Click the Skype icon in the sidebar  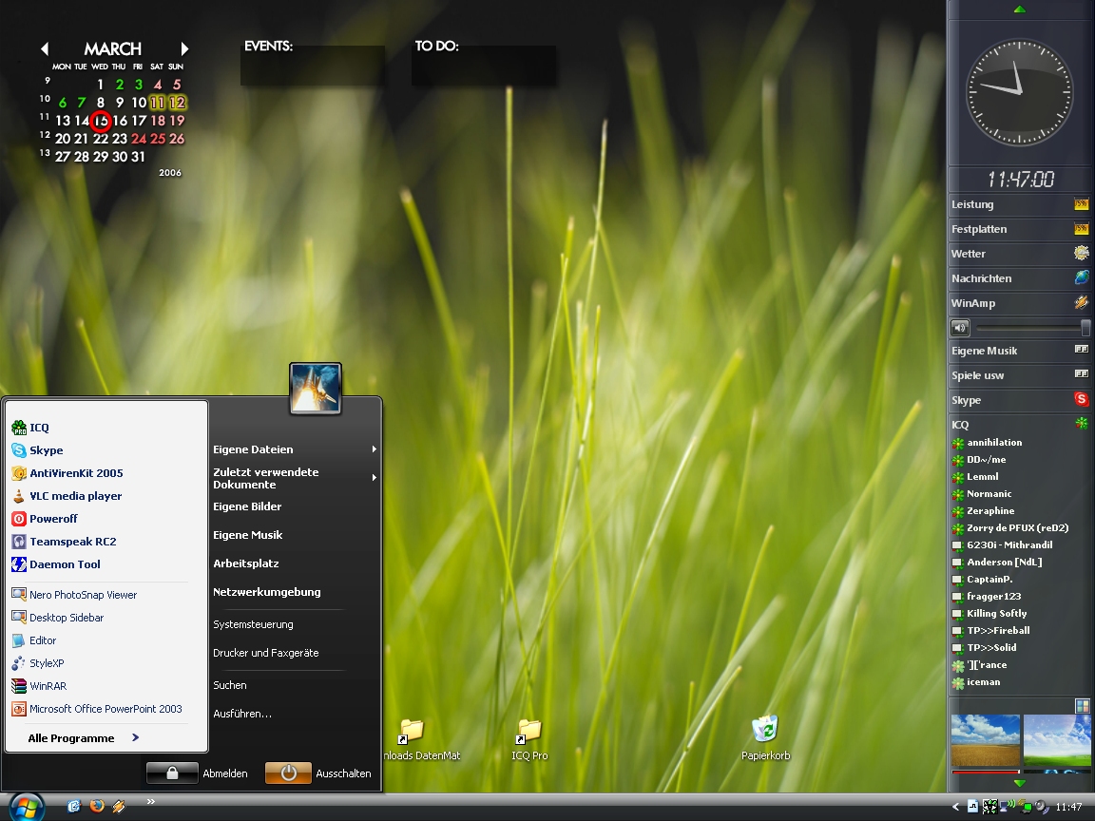click(1081, 400)
